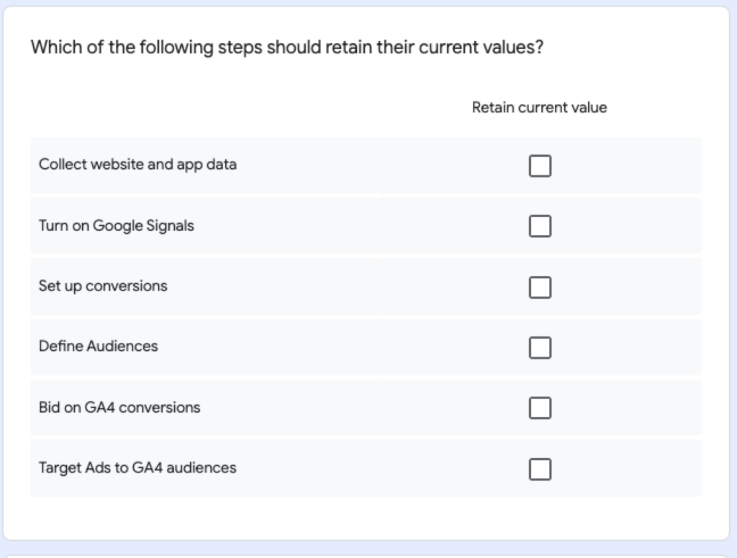Click the word steps in the question title
Screen dimensions: 737x558
click(240, 48)
